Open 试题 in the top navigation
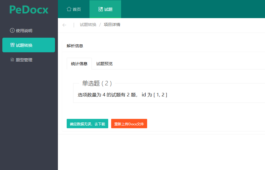The height and width of the screenshot is (170, 265). coord(105,9)
